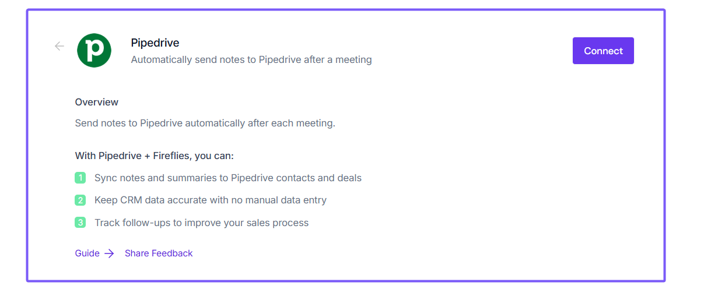The width and height of the screenshot is (704, 303).
Task: Click the Pipedrive integration title
Action: tap(155, 43)
